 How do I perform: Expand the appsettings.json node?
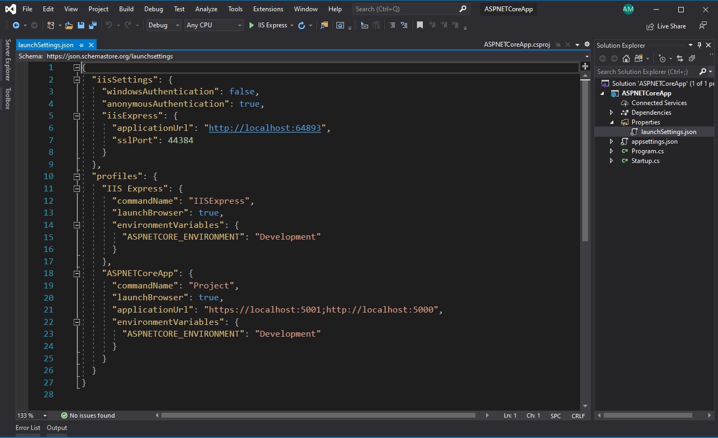click(611, 142)
